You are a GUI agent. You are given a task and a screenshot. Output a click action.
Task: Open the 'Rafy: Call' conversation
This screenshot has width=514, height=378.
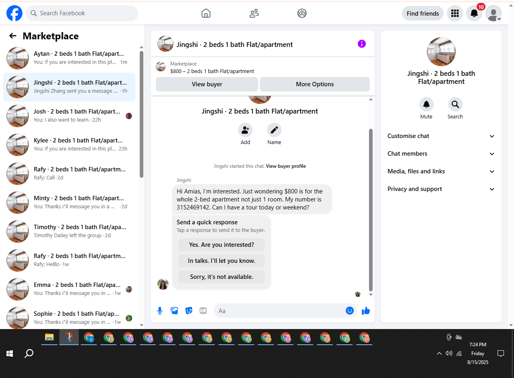tap(69, 174)
